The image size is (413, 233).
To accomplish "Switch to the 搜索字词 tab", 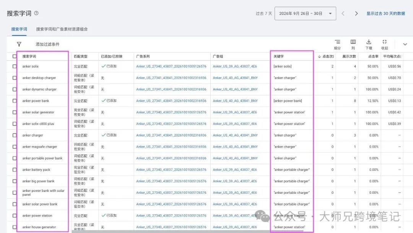I will point(19,29).
